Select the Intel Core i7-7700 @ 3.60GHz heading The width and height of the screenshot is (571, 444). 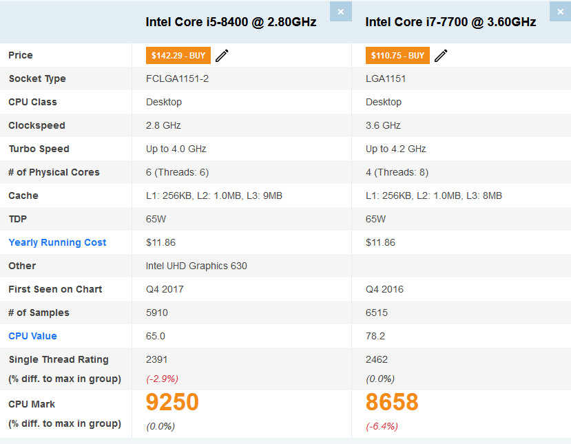[450, 22]
